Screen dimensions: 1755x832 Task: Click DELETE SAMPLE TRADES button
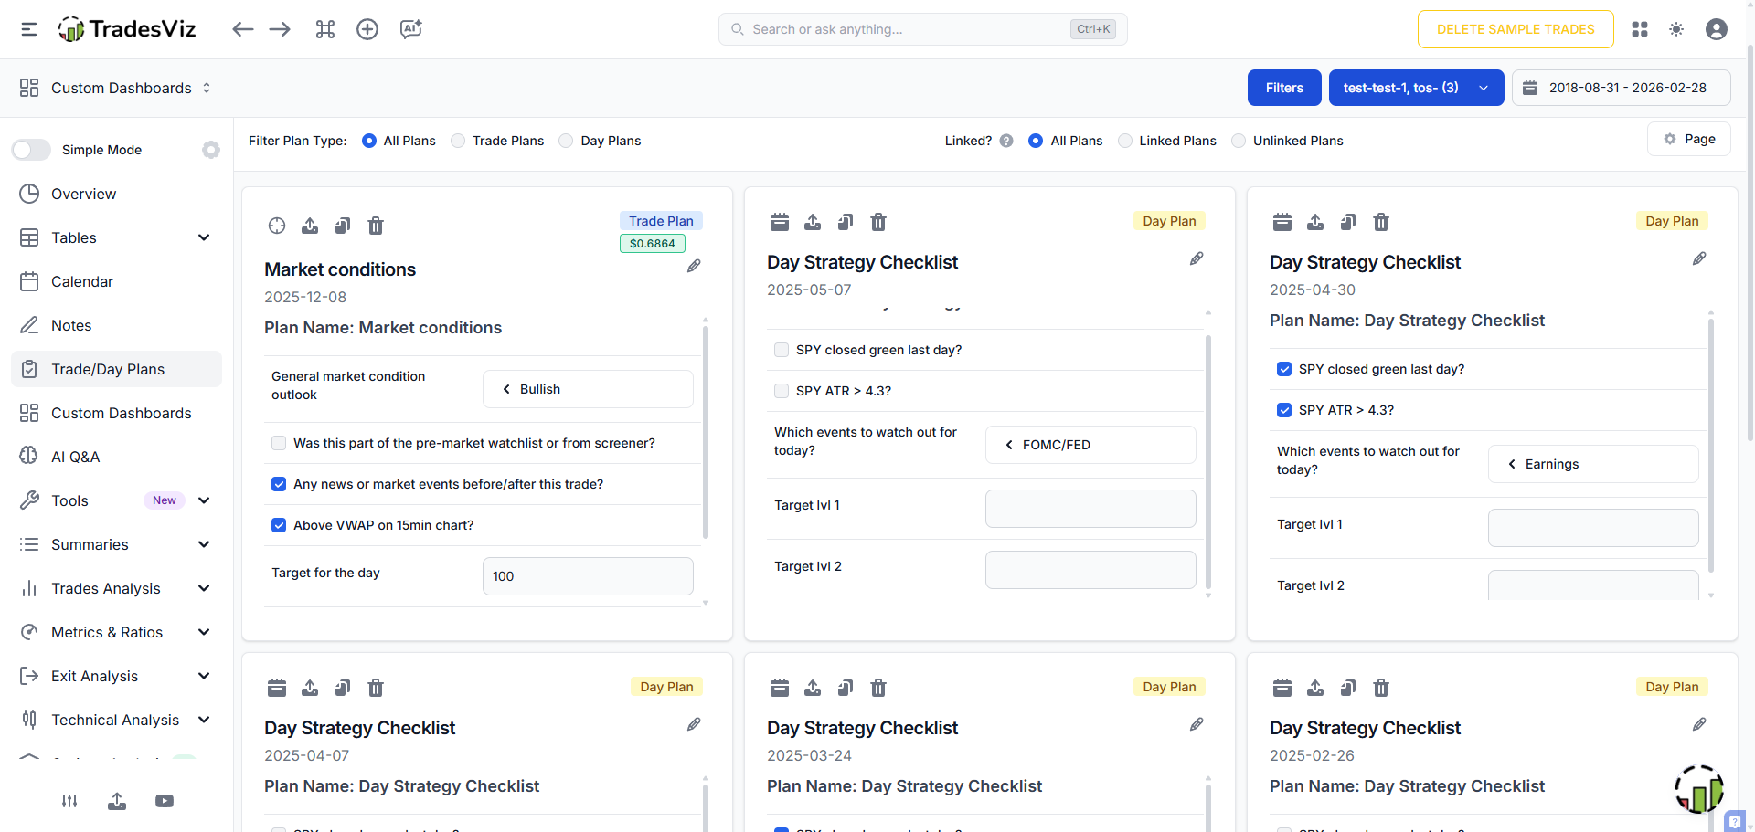click(x=1516, y=29)
